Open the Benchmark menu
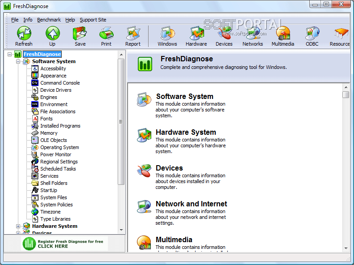This screenshot has height=265, width=354. click(x=49, y=20)
